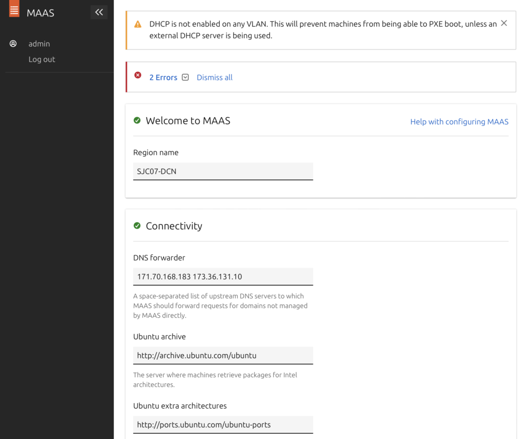
Task: Click the Ubuntu archive help text
Action: [215, 379]
